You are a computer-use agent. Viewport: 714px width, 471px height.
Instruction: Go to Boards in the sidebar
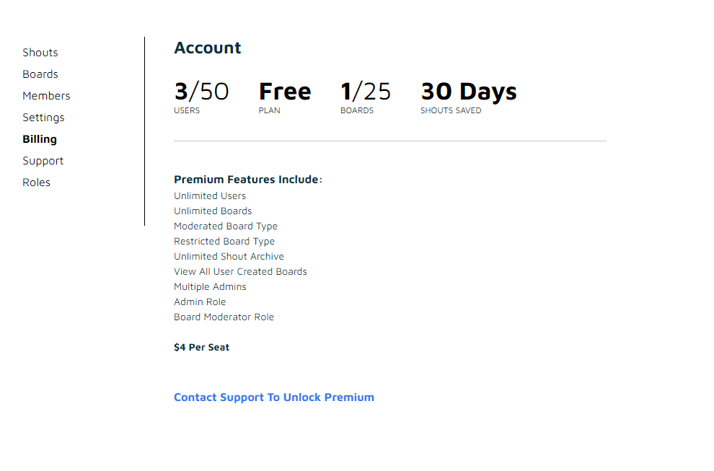pos(40,74)
